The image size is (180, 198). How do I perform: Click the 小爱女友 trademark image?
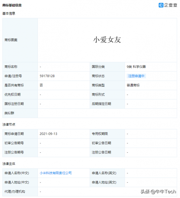tap(107, 40)
